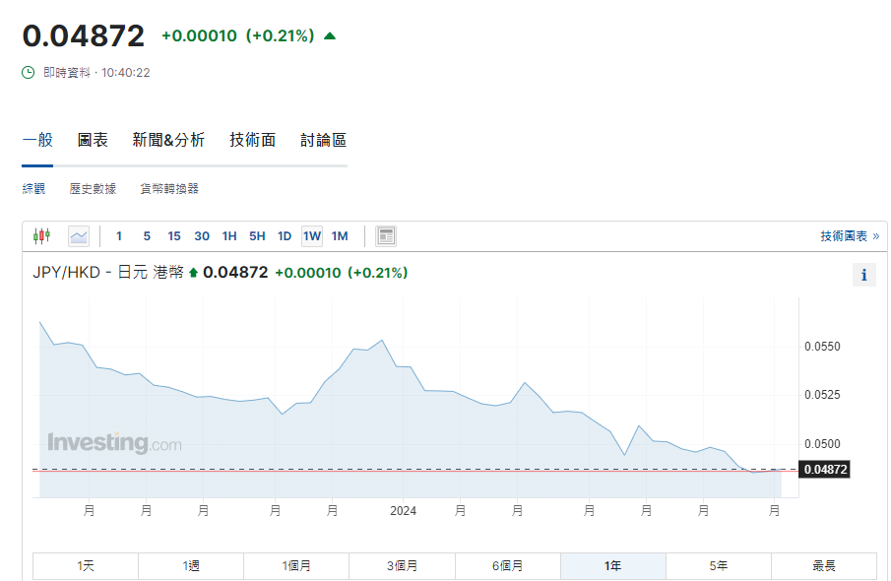Click the green up arrow beside 0.04872
The image size is (891, 581).
[x=330, y=33]
